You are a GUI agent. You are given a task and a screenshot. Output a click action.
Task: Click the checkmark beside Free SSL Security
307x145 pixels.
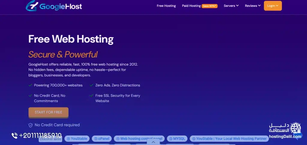pos(91,96)
